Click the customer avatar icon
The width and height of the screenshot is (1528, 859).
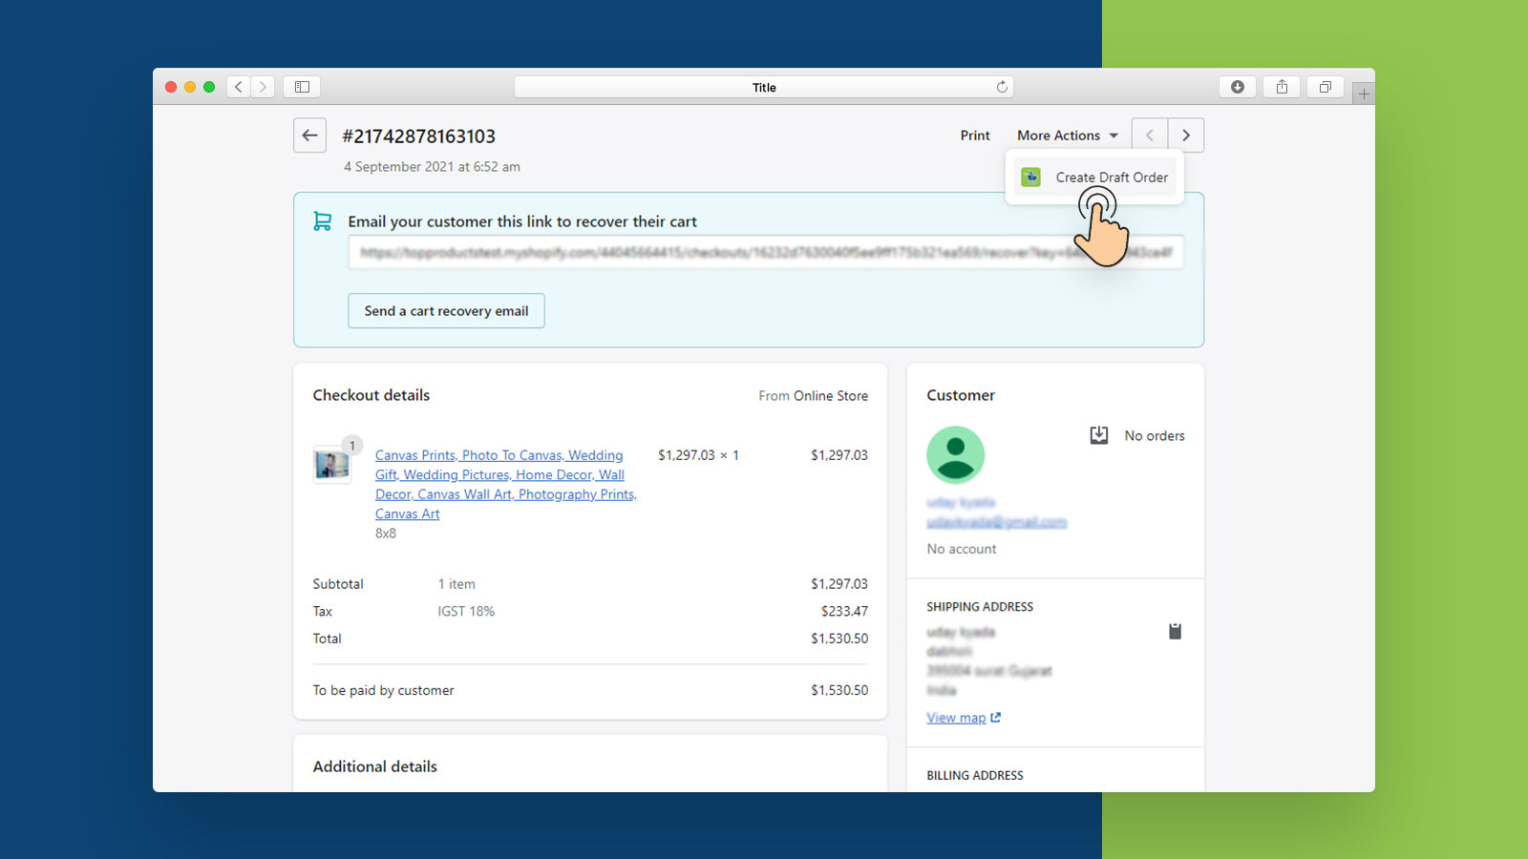point(955,455)
